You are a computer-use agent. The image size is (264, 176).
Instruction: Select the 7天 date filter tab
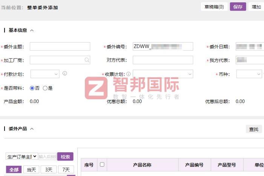(x=66, y=170)
